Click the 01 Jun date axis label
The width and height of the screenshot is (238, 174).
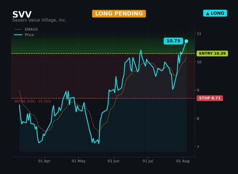[x=113, y=161]
